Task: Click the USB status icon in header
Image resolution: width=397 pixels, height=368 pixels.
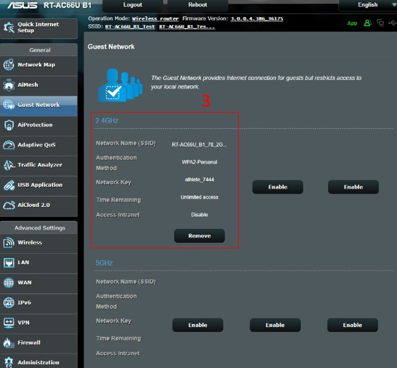Action: (x=392, y=23)
